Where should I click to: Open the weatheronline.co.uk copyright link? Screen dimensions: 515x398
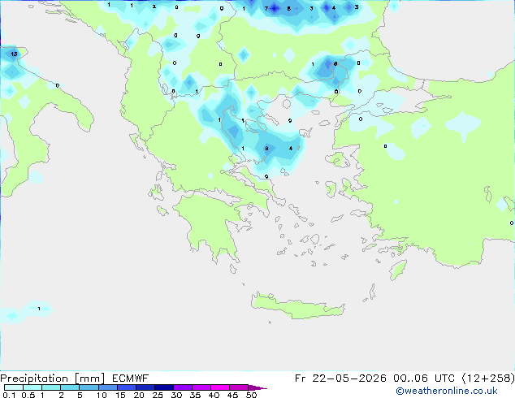point(447,391)
